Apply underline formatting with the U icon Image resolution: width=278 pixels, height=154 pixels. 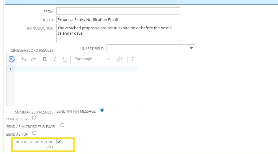coord(65,59)
